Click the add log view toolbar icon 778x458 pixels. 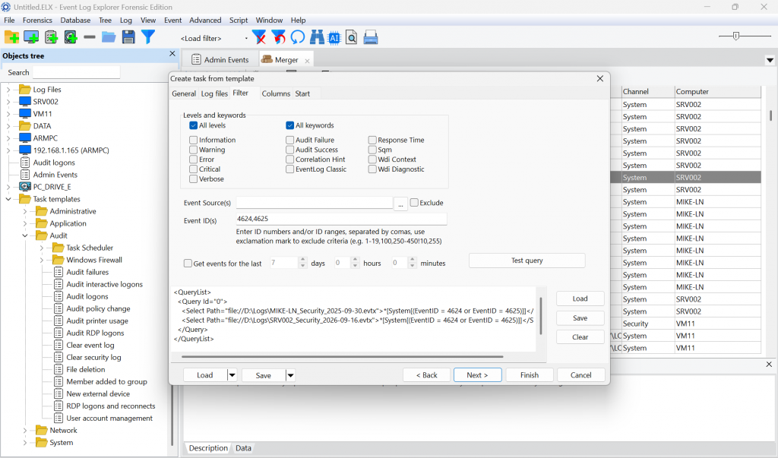tap(51, 37)
